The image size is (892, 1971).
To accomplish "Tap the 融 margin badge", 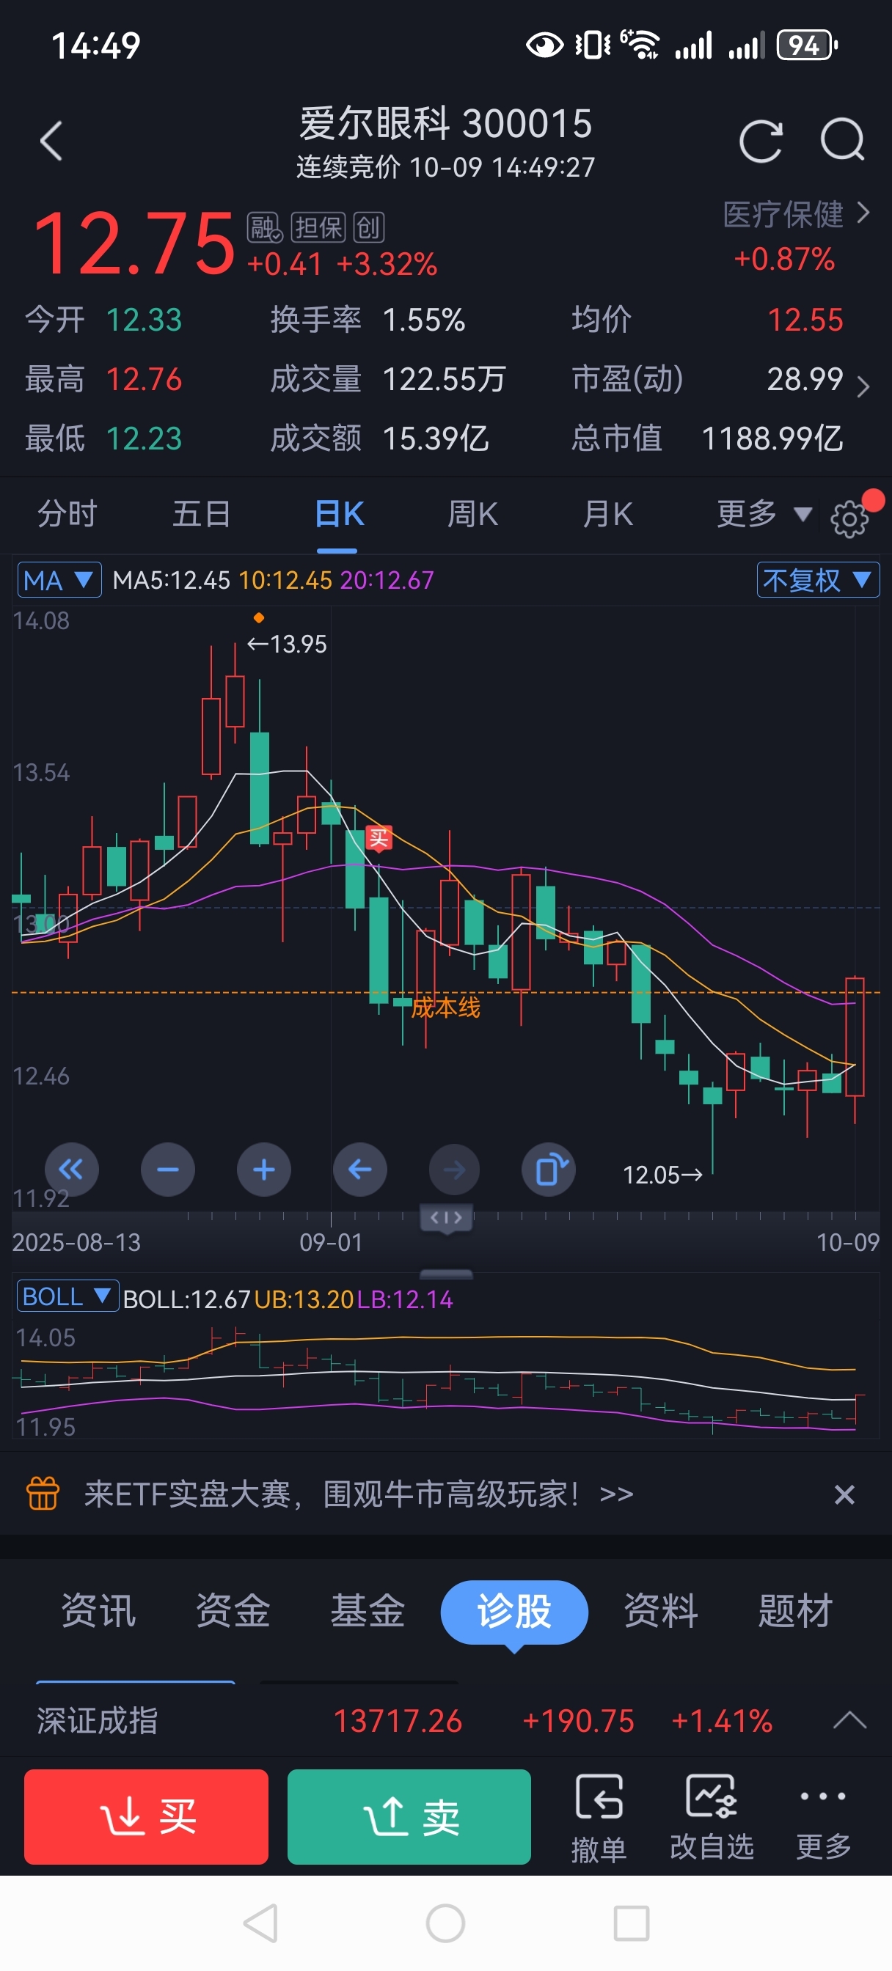I will [265, 227].
